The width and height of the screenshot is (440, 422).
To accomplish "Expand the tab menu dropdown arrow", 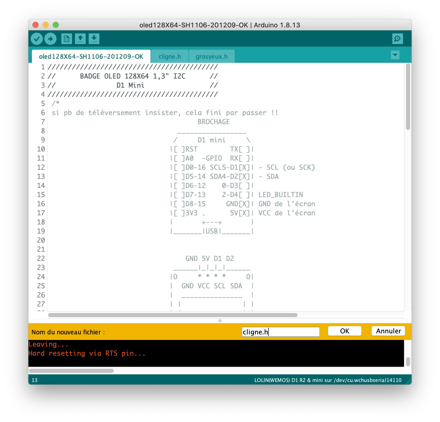I will point(395,55).
